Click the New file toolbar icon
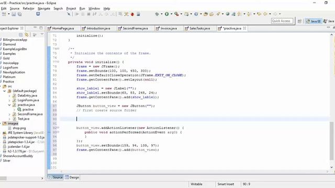The width and height of the screenshot is (335, 188). click(x=4, y=14)
